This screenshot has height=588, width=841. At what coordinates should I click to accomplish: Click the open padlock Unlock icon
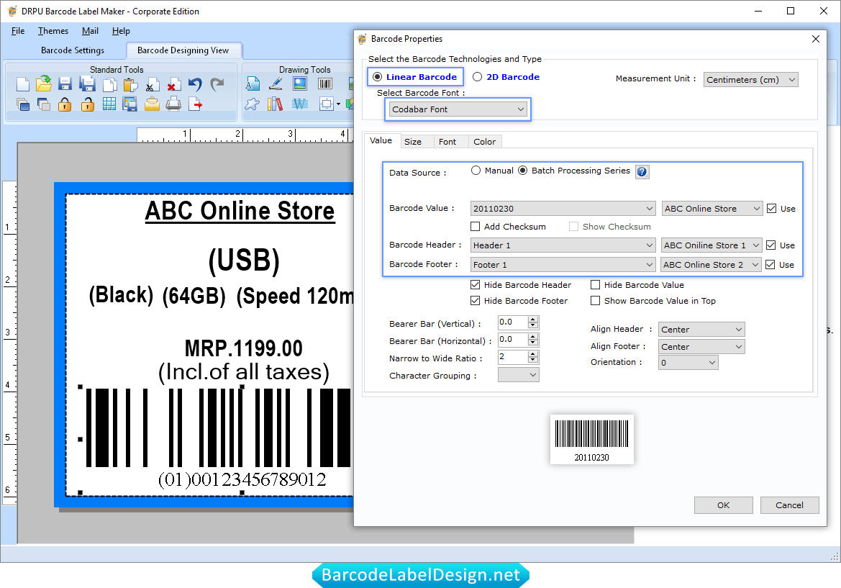coord(88,104)
